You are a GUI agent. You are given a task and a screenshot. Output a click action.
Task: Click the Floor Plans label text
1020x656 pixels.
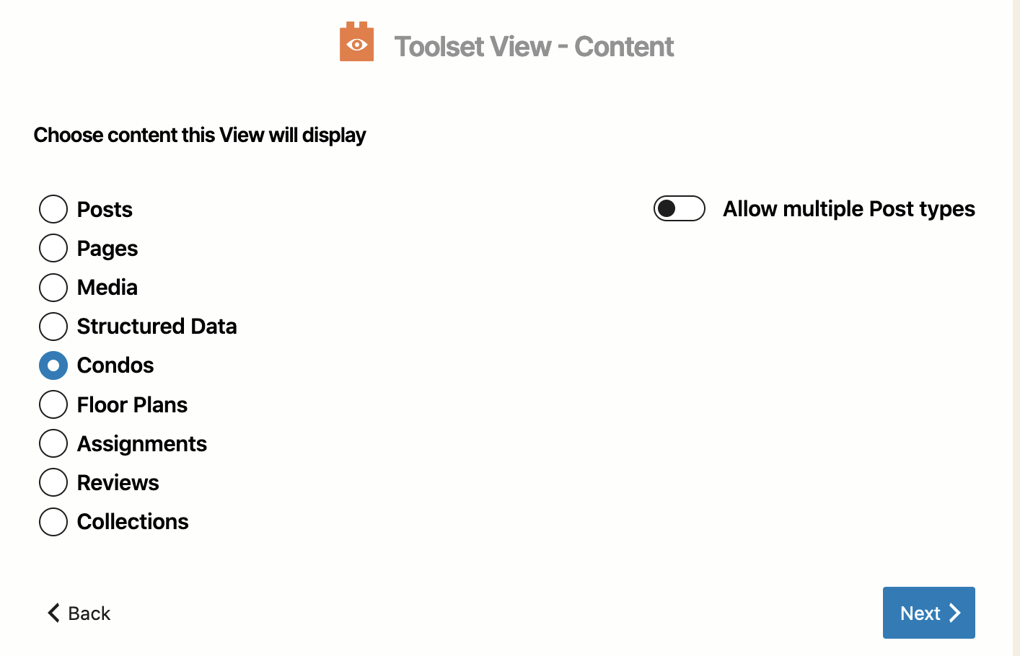tap(132, 404)
